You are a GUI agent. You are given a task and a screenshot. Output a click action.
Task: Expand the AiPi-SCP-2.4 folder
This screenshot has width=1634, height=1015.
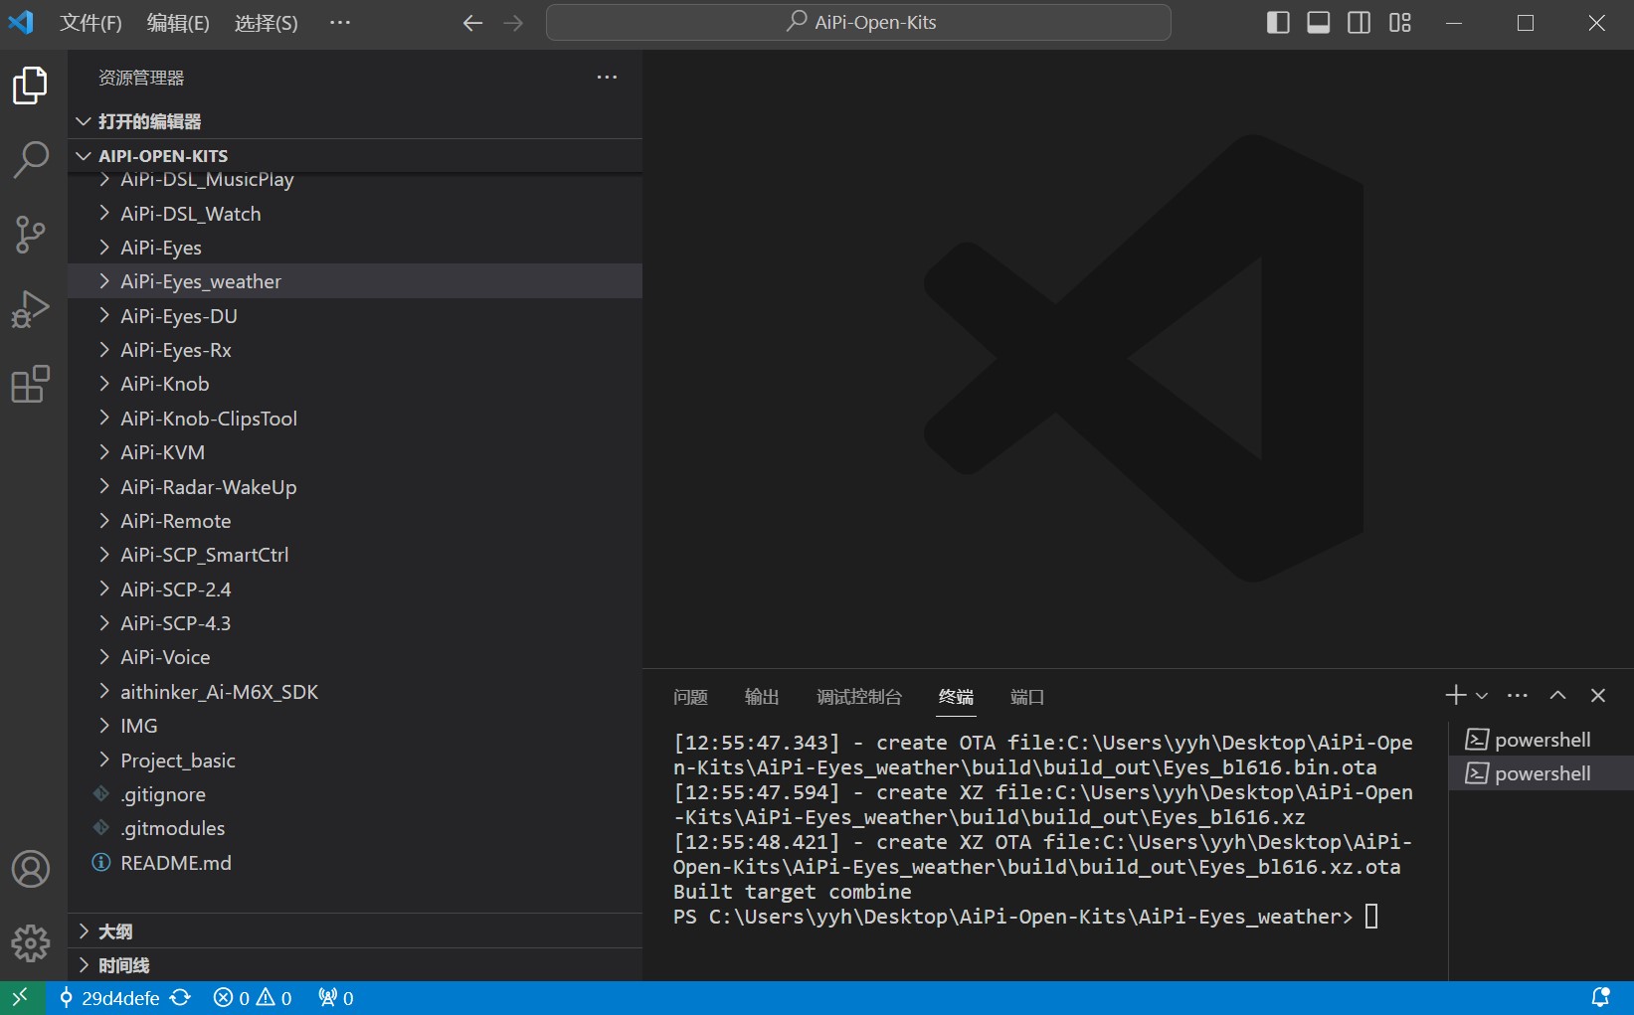pyautogui.click(x=355, y=590)
